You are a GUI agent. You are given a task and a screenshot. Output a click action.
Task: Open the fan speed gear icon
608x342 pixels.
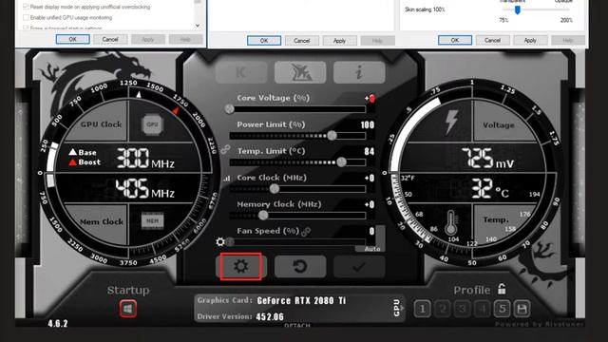[220, 242]
